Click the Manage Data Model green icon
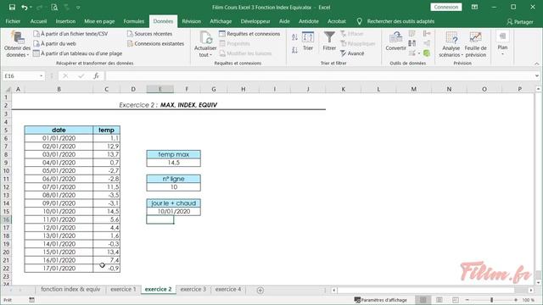The height and width of the screenshot is (305, 543). (427, 53)
